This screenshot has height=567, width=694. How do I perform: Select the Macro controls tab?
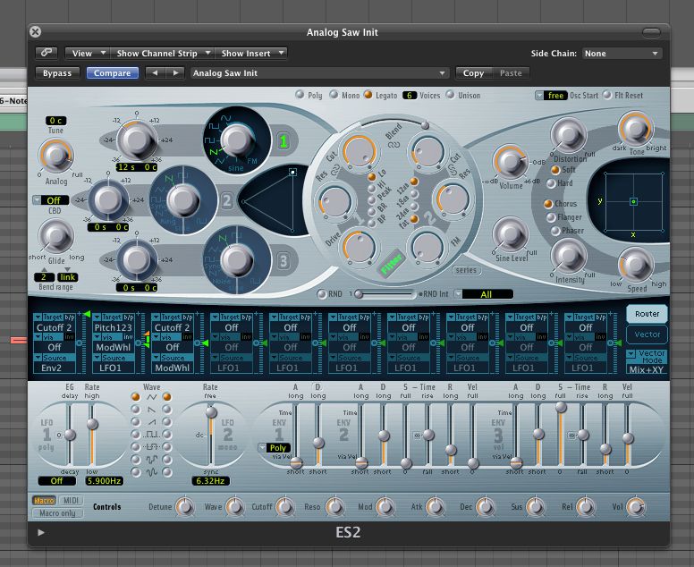(44, 501)
